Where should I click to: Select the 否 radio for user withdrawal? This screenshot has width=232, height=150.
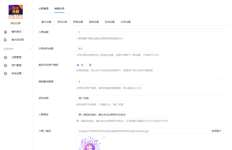tap(86, 65)
